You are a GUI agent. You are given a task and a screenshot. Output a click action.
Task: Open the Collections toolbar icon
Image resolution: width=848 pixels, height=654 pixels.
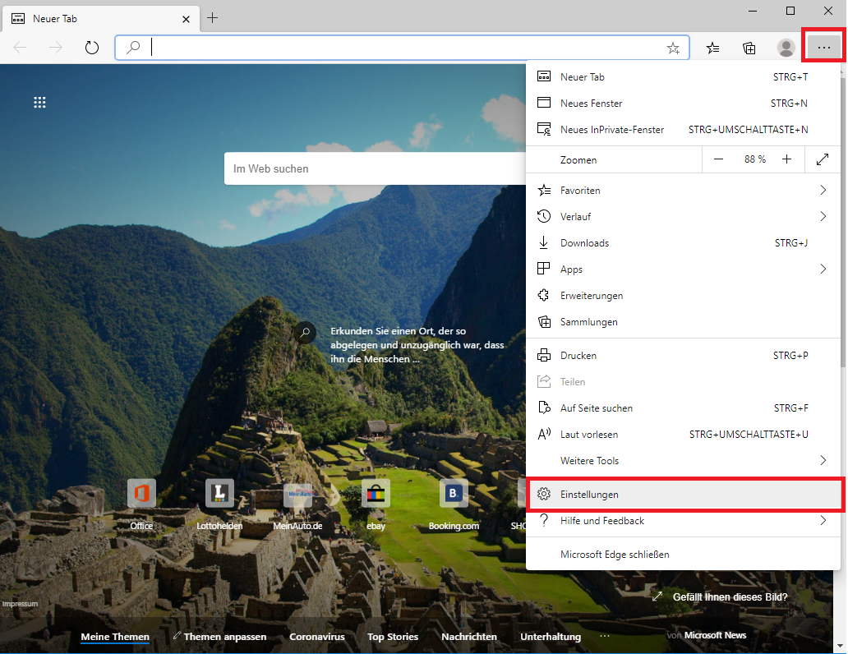coord(749,48)
